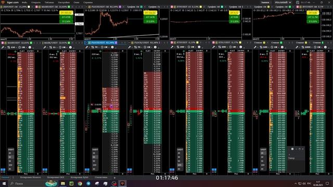Toggle N indicator on ETHUSDT chart
The height and width of the screenshot is (187, 333).
[234, 21]
